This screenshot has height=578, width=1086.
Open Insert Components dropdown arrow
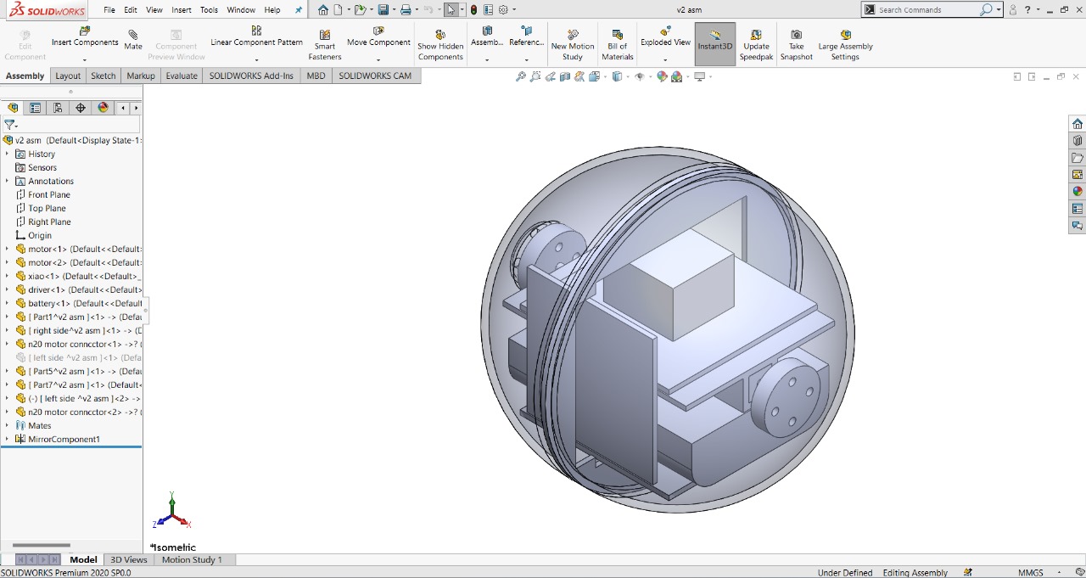[x=85, y=60]
